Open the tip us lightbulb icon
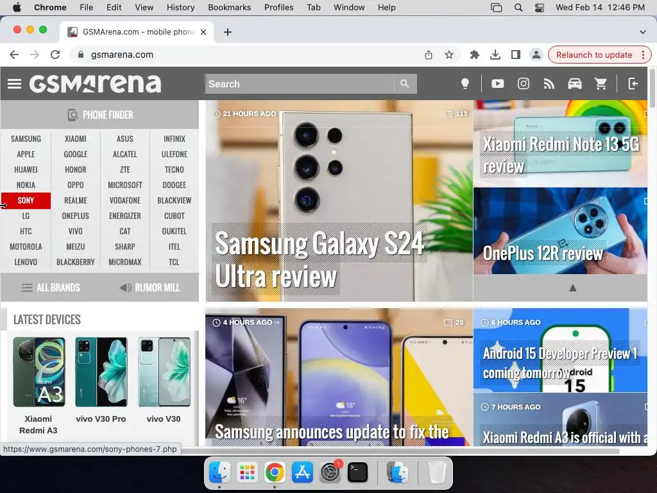 point(465,84)
